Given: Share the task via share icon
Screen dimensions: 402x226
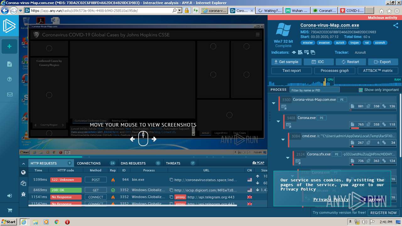Looking at the screenshot, I should pos(395,25).
